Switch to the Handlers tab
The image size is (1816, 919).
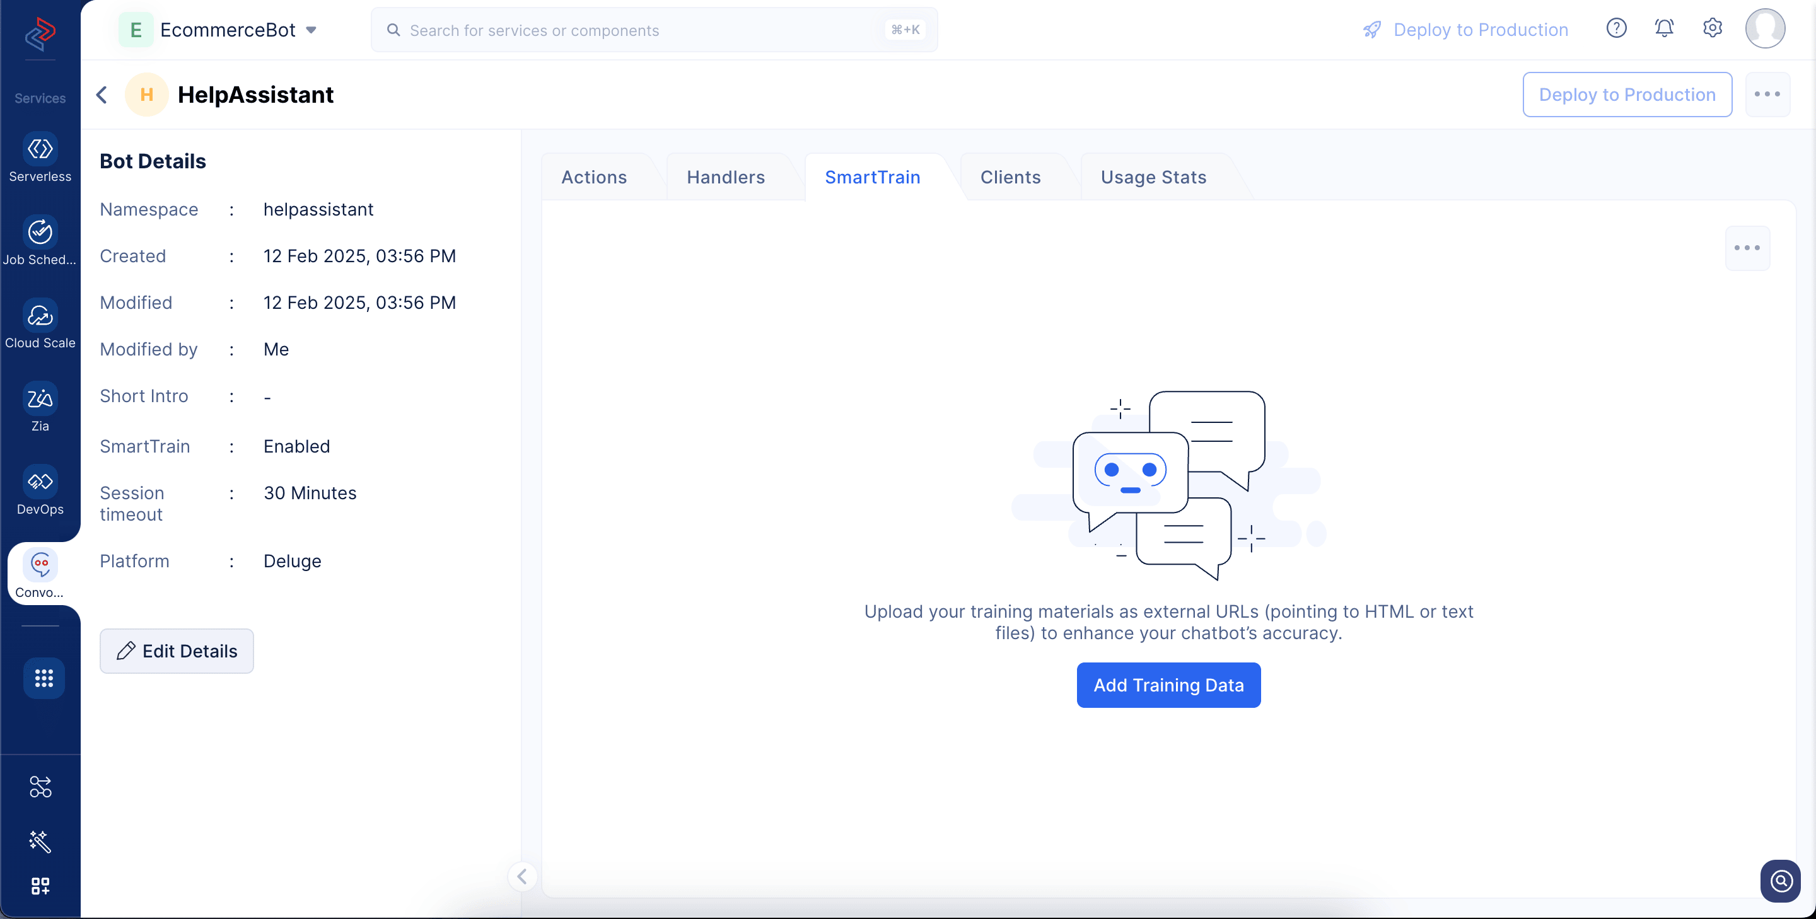click(x=725, y=178)
